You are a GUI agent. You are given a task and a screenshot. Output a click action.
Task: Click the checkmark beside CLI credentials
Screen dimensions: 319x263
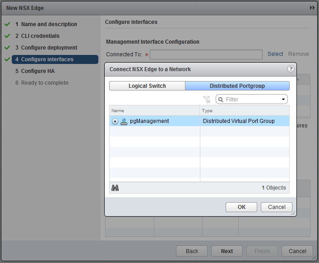(x=7, y=36)
